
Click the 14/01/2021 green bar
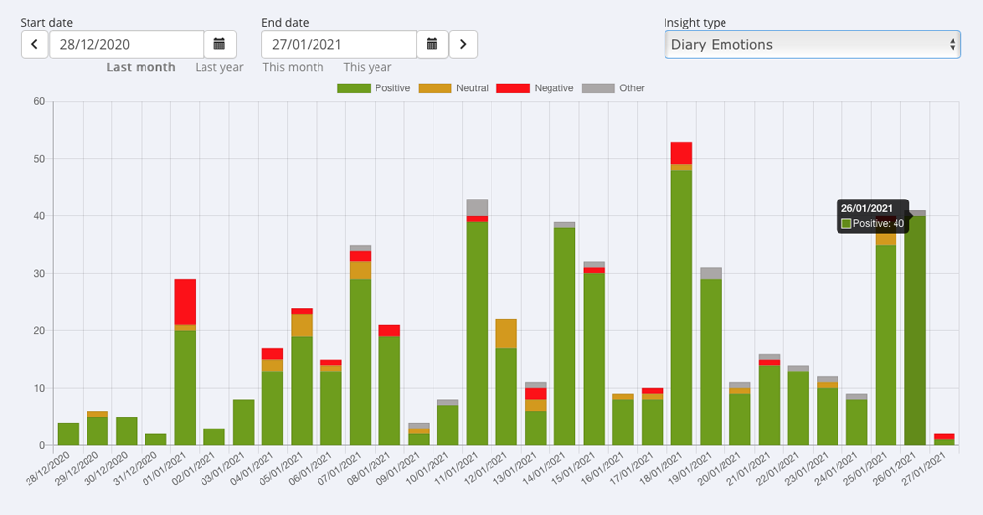point(565,336)
